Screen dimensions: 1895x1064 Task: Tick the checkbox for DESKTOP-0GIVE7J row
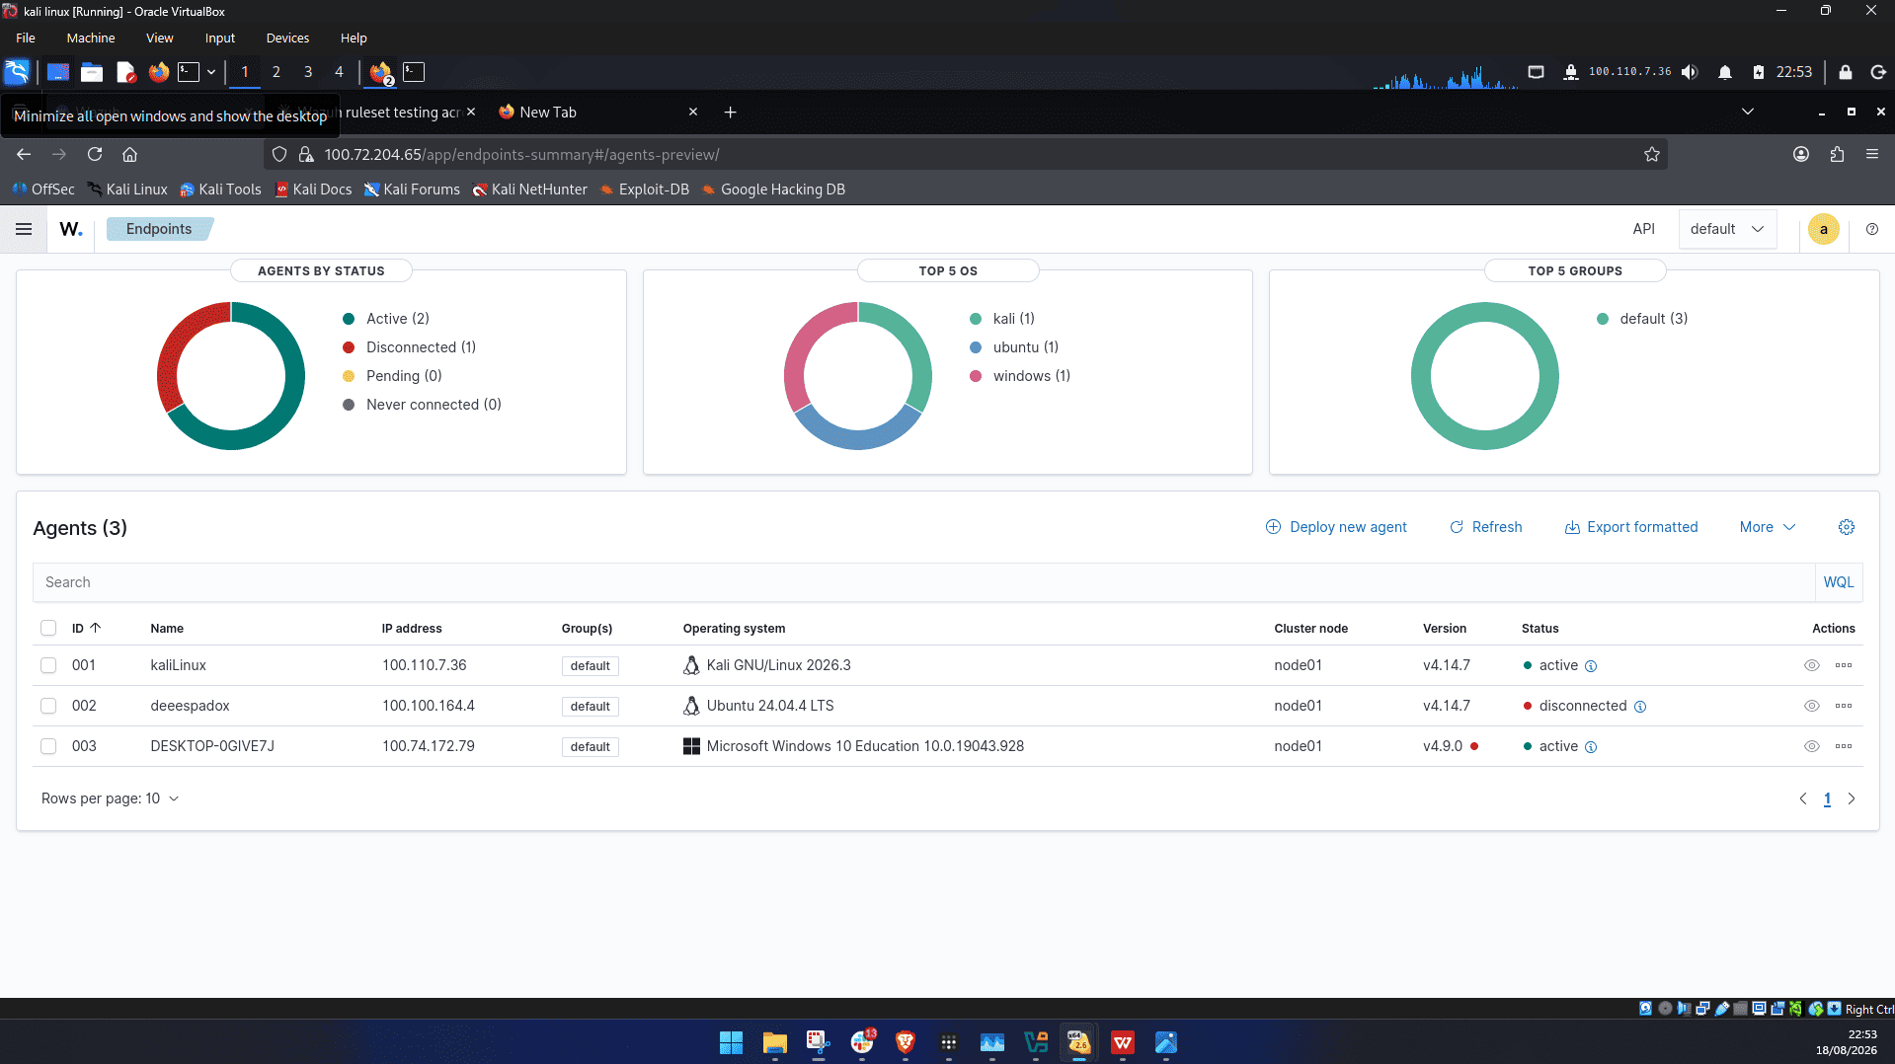pos(48,746)
